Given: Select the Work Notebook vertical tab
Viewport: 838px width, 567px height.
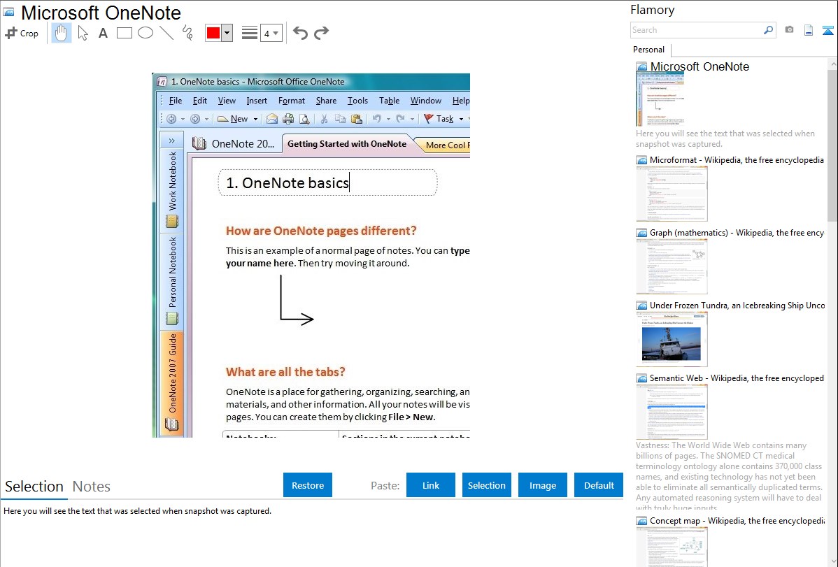Looking at the screenshot, I should pyautogui.click(x=171, y=190).
